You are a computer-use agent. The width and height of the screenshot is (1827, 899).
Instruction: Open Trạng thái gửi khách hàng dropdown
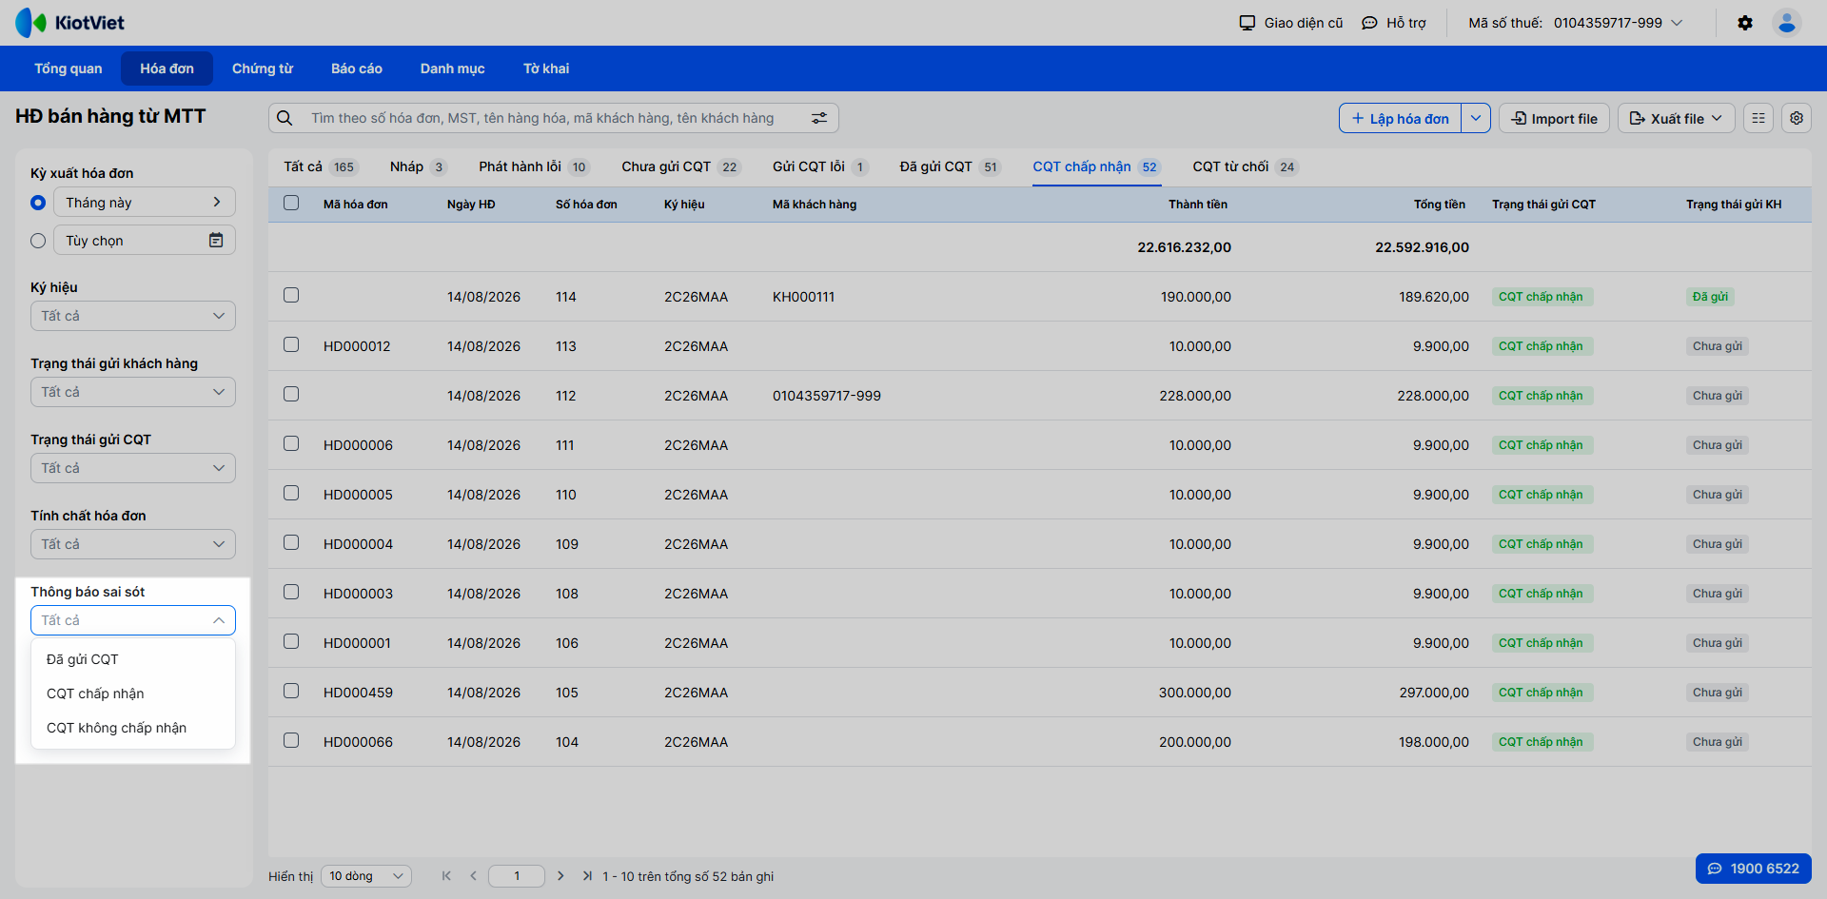(133, 392)
